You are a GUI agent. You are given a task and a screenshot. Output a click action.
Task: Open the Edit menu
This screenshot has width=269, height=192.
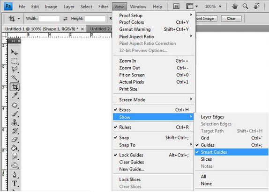click(35, 7)
